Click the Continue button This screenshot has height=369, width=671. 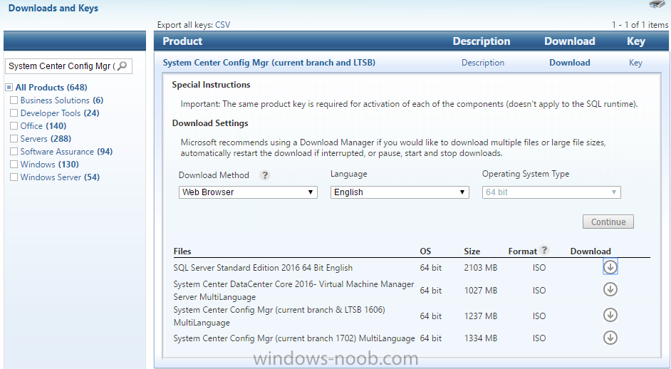tap(608, 222)
